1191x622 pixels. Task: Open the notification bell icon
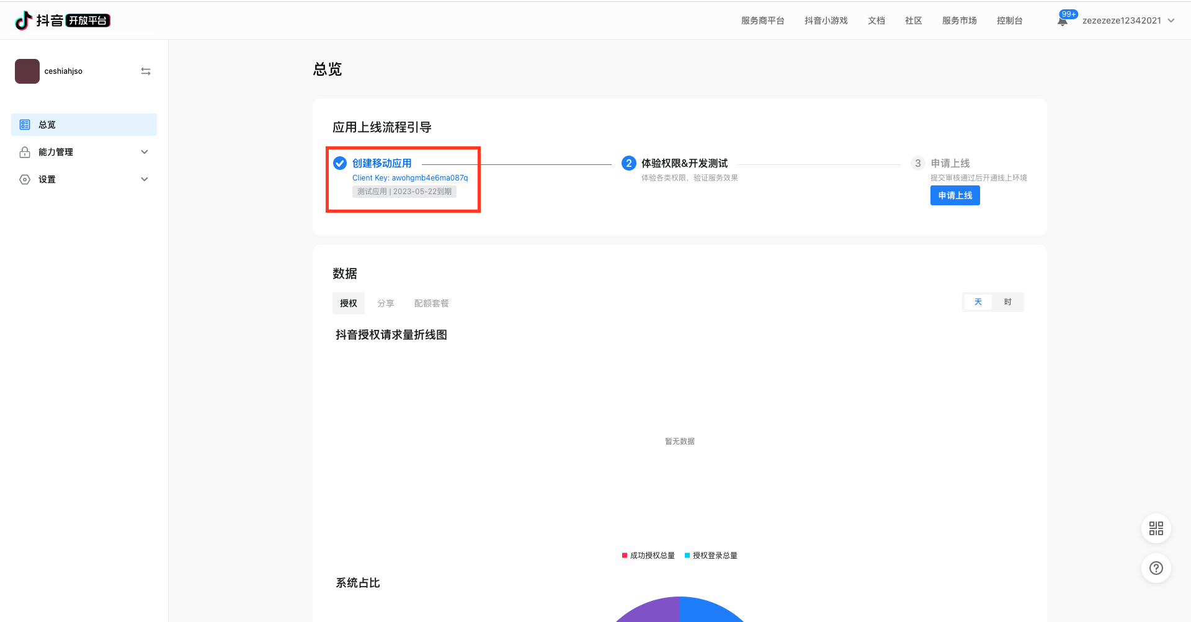tap(1062, 22)
